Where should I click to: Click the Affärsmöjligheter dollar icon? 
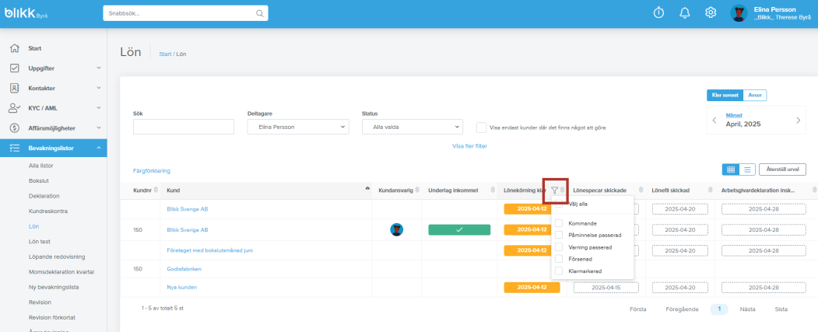pos(15,128)
